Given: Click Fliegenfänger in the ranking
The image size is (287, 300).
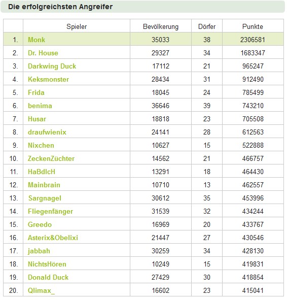Looking at the screenshot, I should click(50, 211).
